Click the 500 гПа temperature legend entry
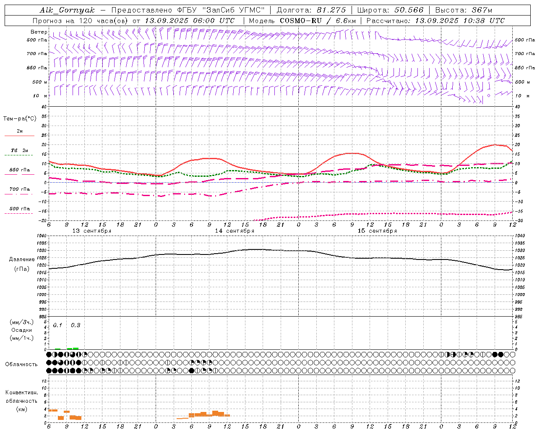The width and height of the screenshot is (537, 430). (19, 209)
